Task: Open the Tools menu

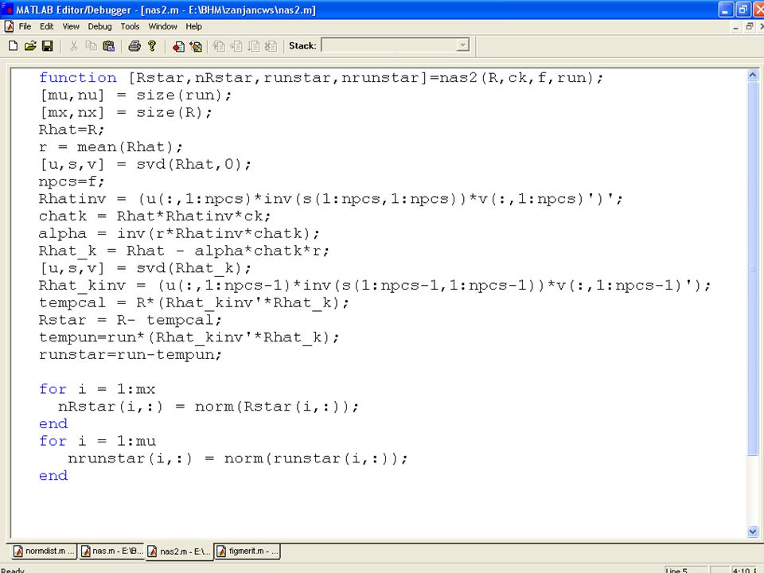Action: 130,26
